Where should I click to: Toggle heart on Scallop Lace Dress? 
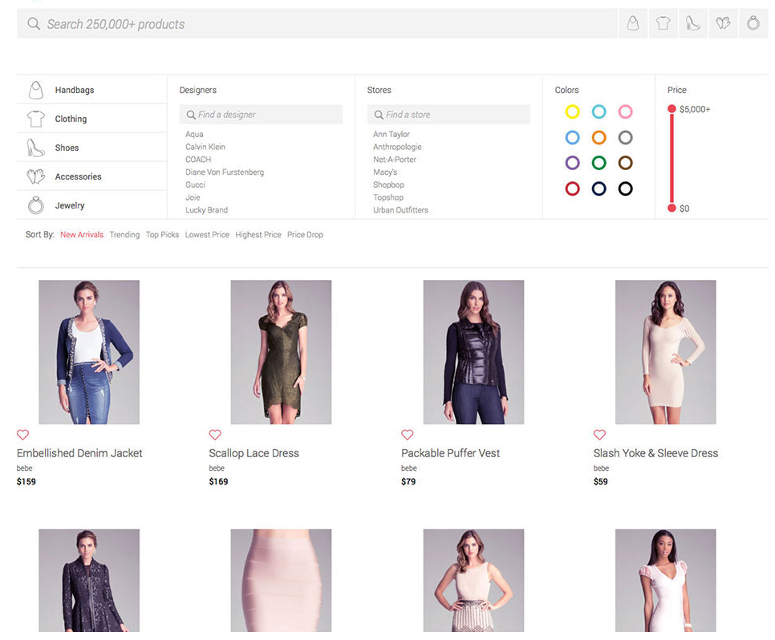(215, 435)
